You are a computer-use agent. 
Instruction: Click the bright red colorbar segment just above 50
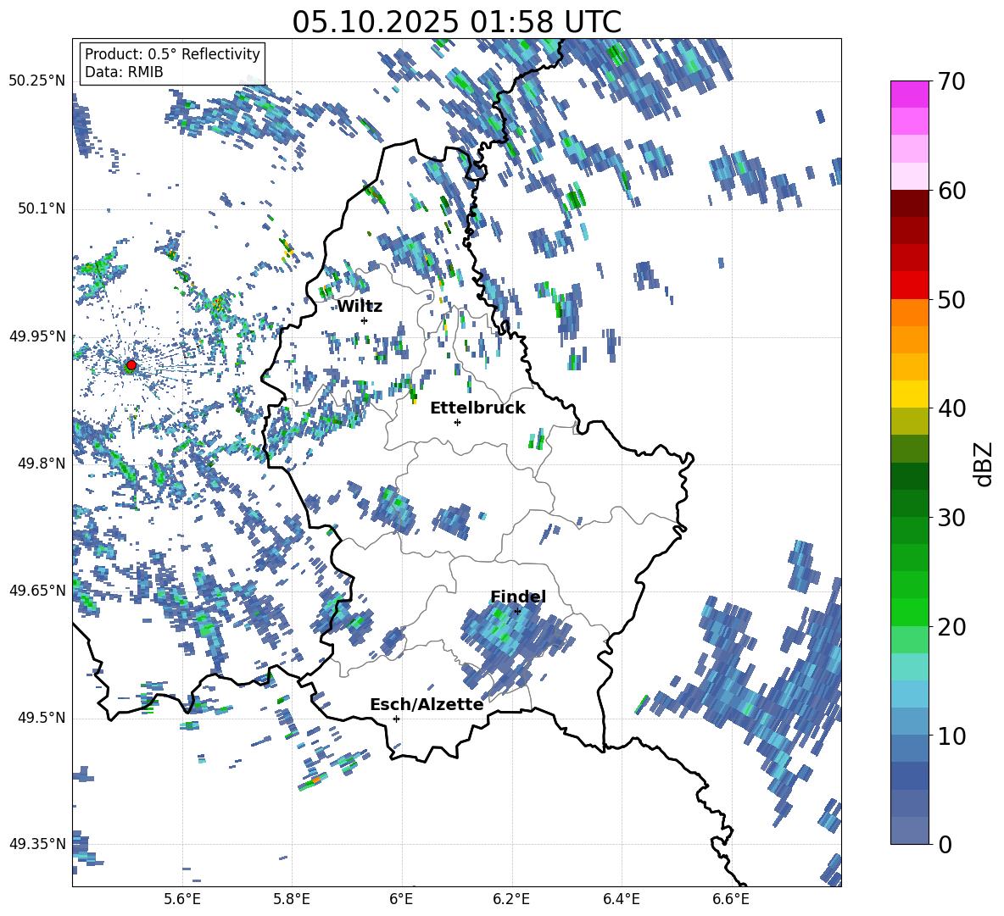(909, 286)
